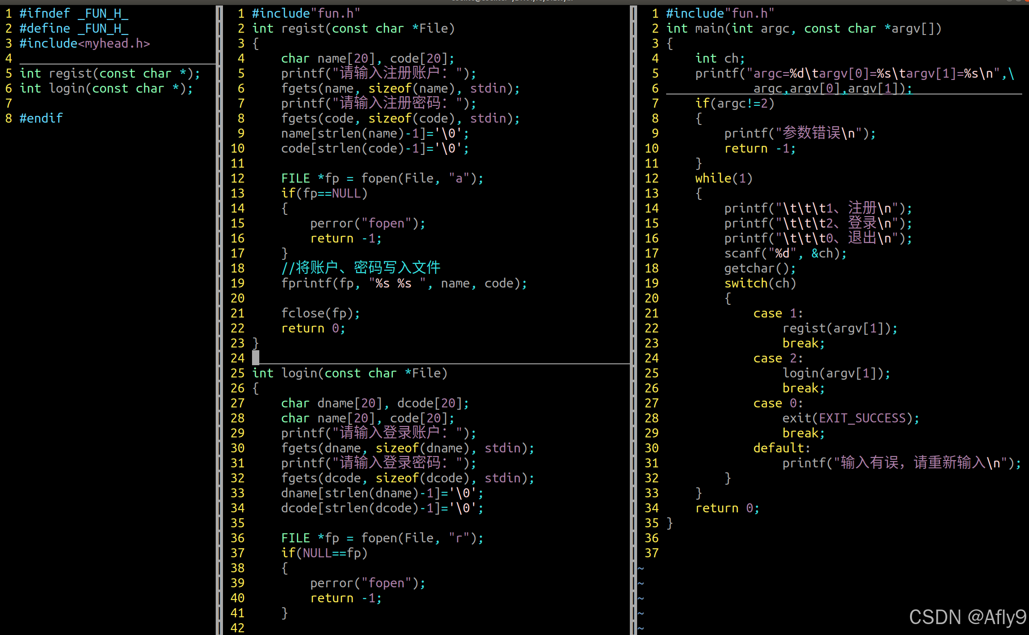Click the main function signature line

click(804, 29)
